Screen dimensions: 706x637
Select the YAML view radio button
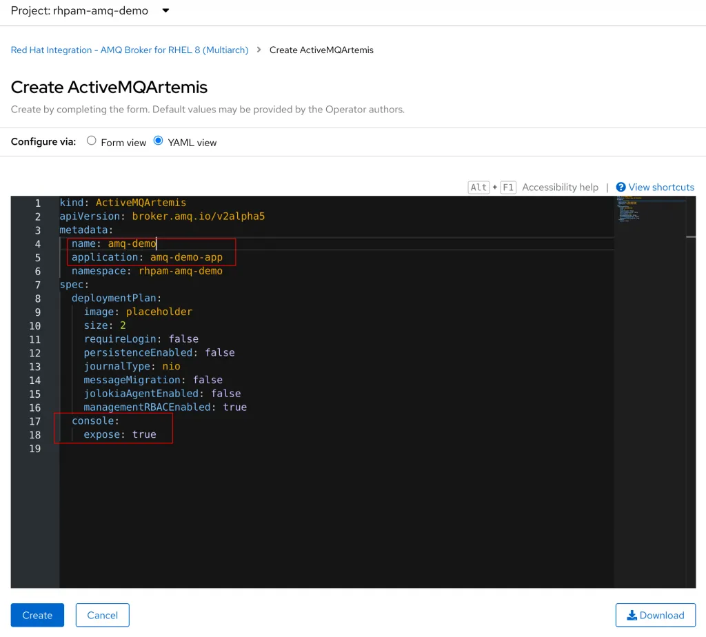coord(158,141)
